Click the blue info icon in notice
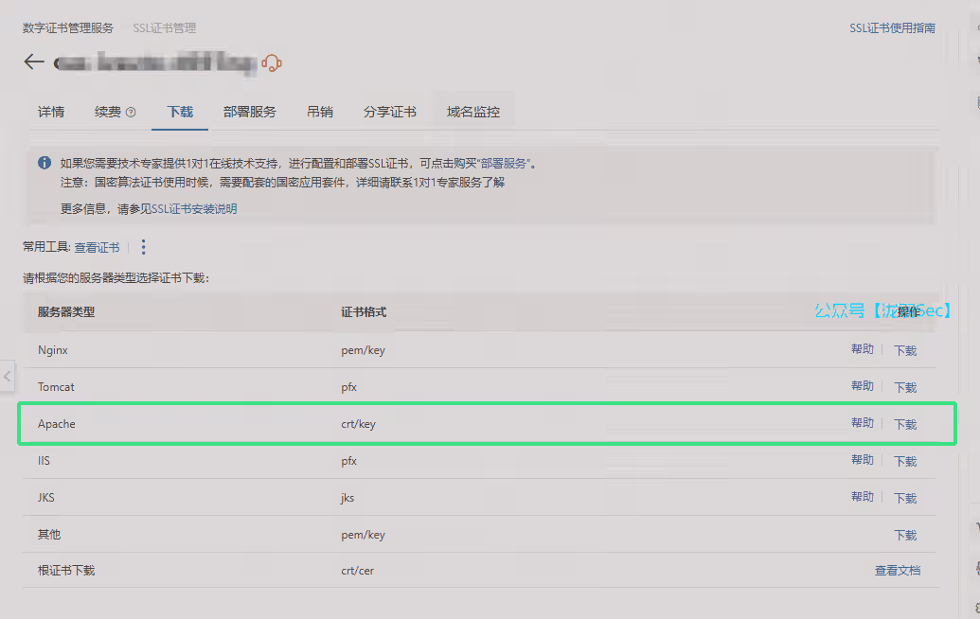 pos(45,163)
